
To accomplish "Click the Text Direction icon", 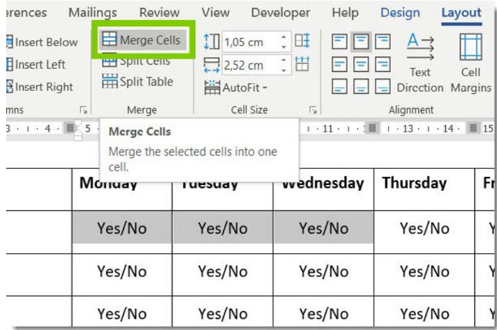I will (x=420, y=63).
